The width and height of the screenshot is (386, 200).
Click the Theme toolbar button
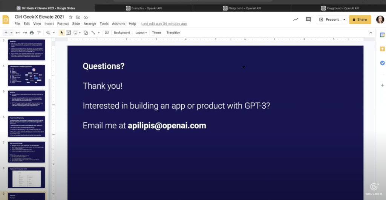pos(156,32)
